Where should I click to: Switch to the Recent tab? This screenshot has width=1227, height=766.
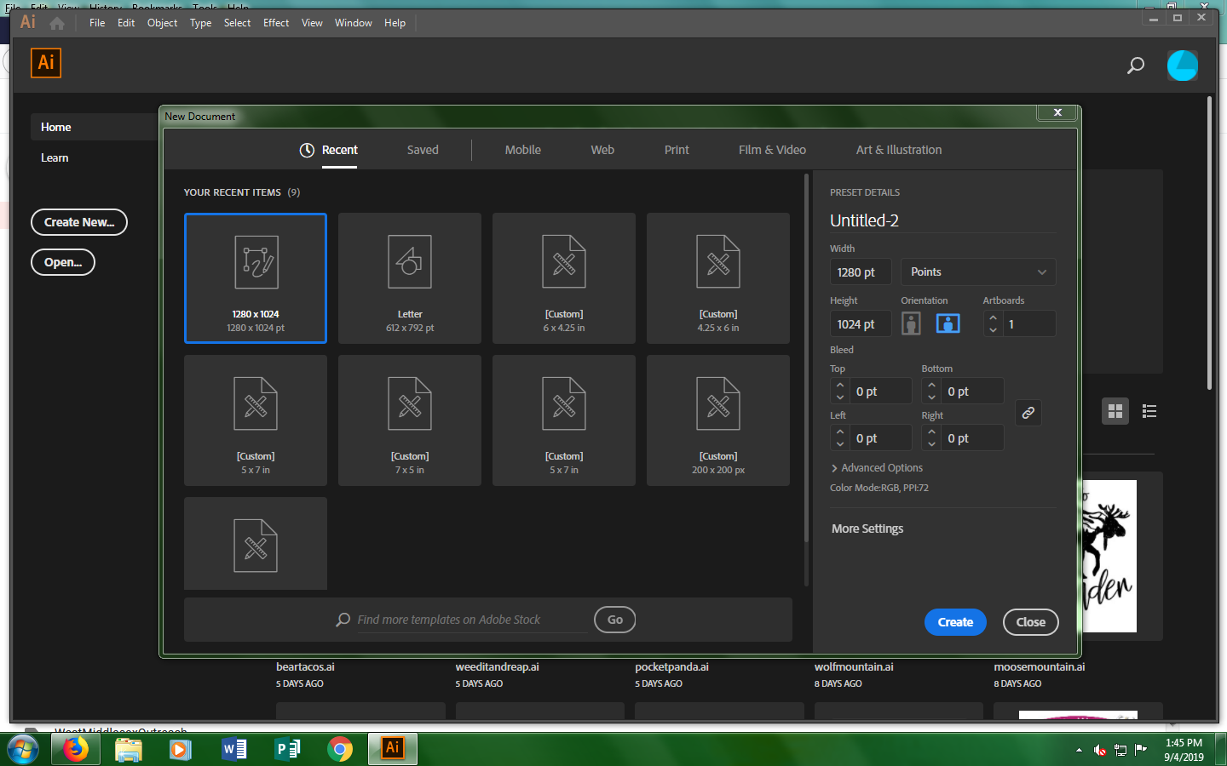pos(330,150)
